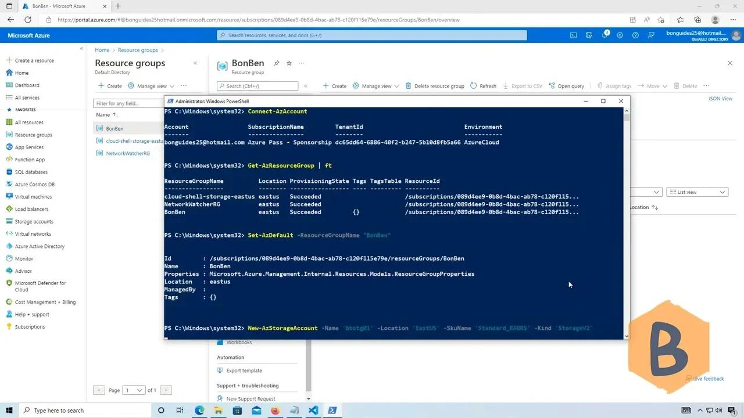Click the PowerShell window vertical scrollbar
This screenshot has width=744, height=418.
pyautogui.click(x=626, y=221)
